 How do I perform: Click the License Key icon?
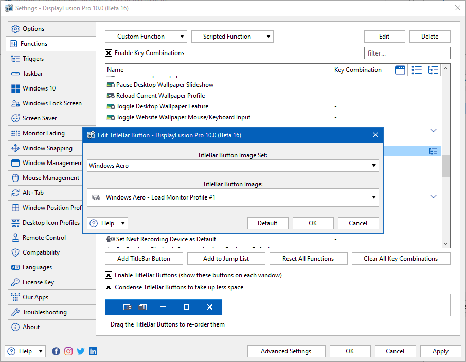coord(15,282)
